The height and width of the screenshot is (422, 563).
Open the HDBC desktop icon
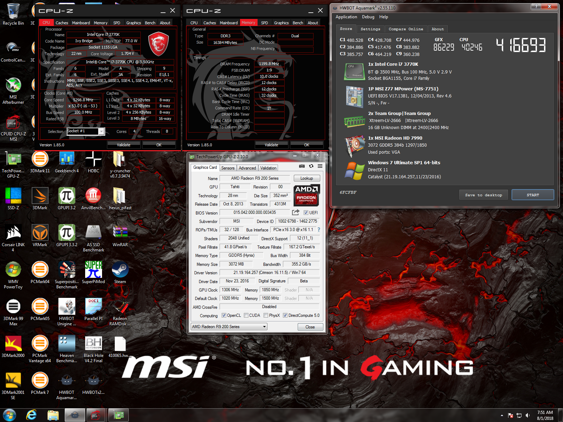[x=94, y=162]
